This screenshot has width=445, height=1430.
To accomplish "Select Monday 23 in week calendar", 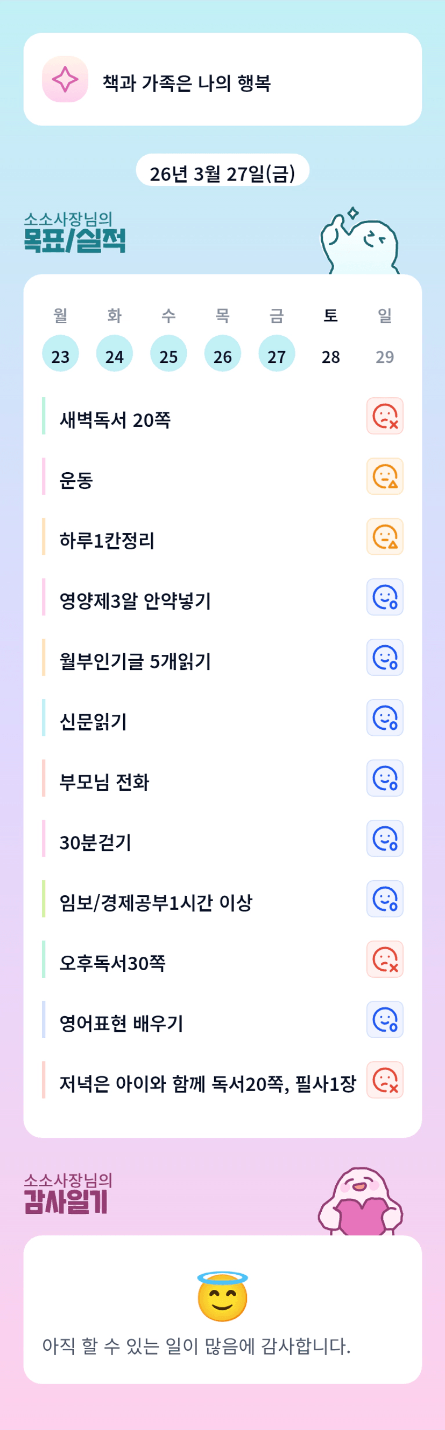I will coord(60,354).
